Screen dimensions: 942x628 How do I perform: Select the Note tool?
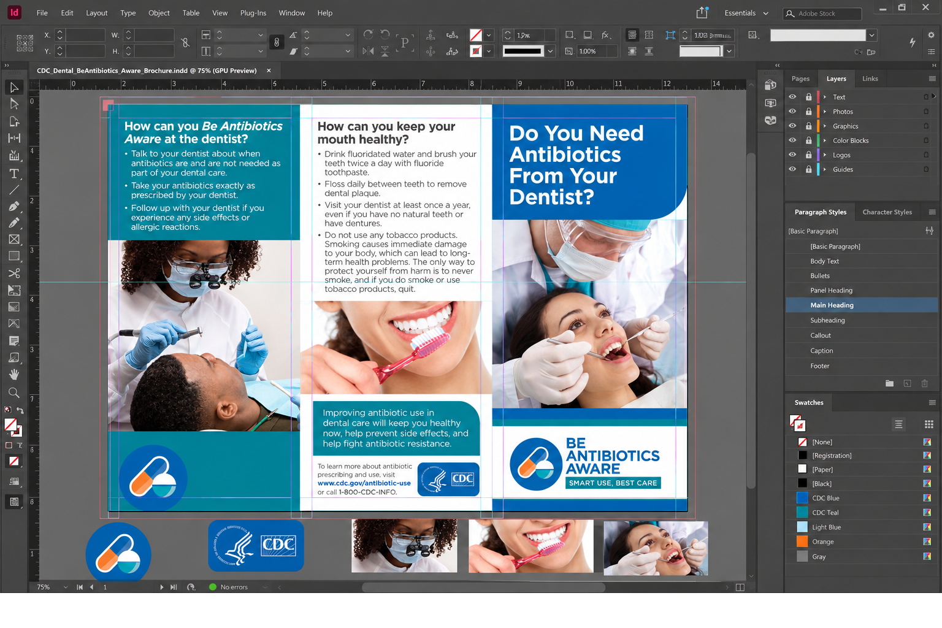pos(14,341)
